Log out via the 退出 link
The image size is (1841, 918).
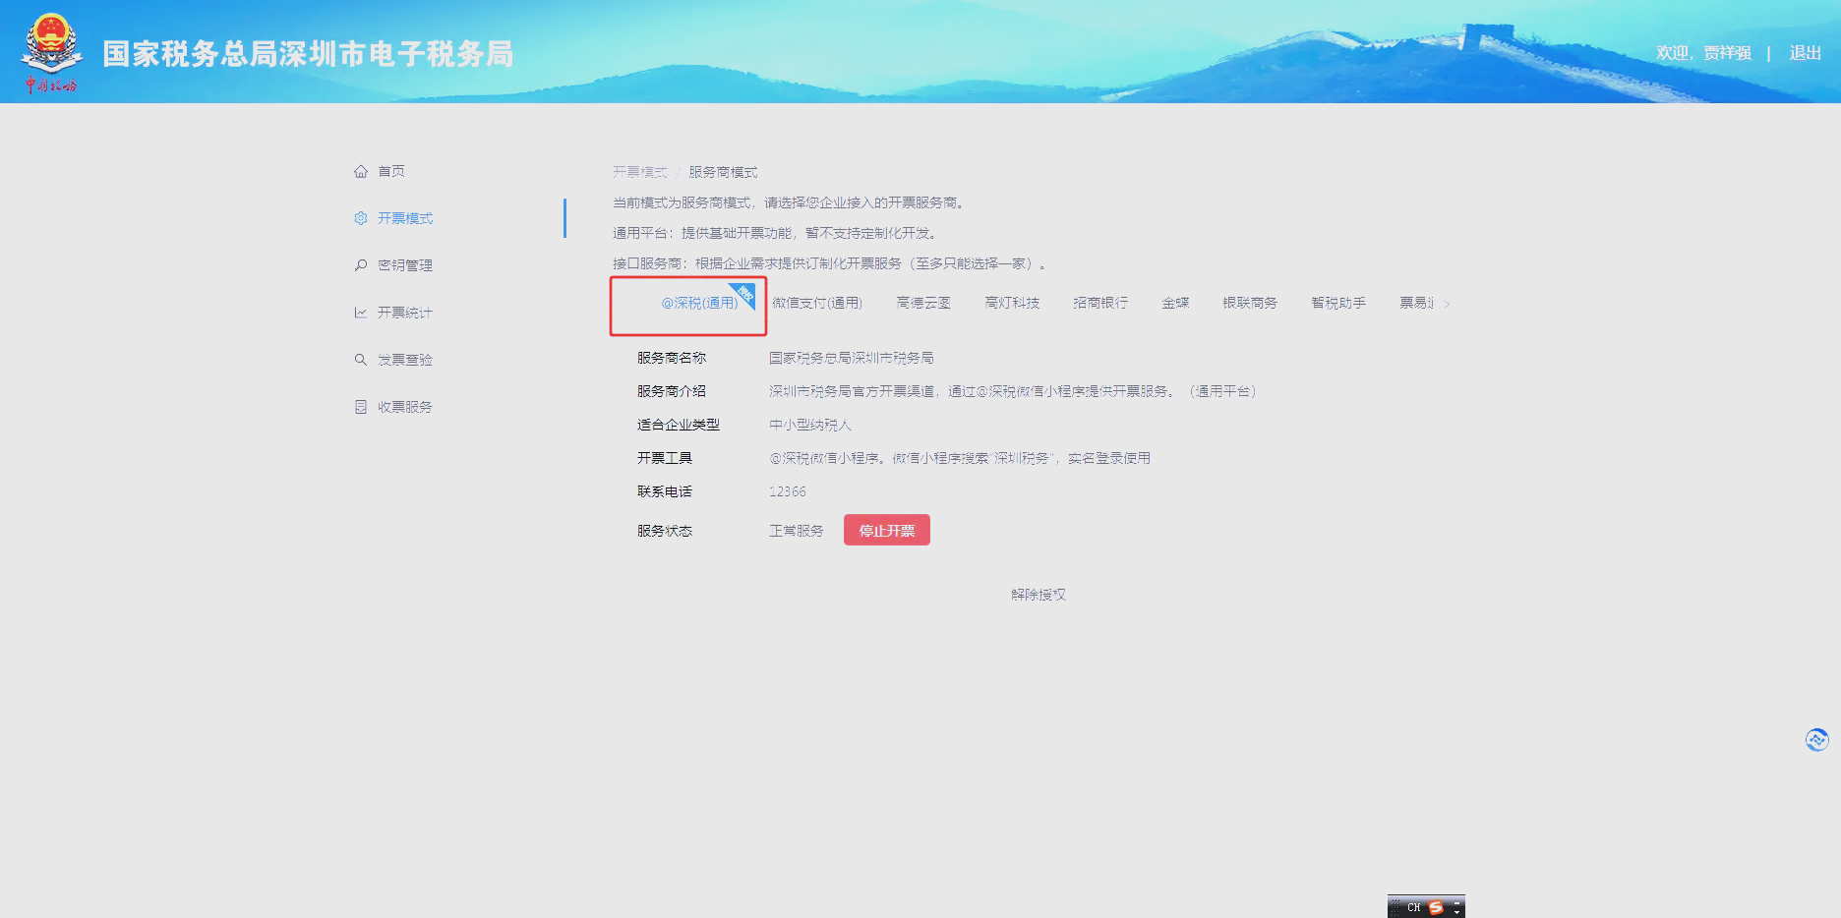[1804, 53]
